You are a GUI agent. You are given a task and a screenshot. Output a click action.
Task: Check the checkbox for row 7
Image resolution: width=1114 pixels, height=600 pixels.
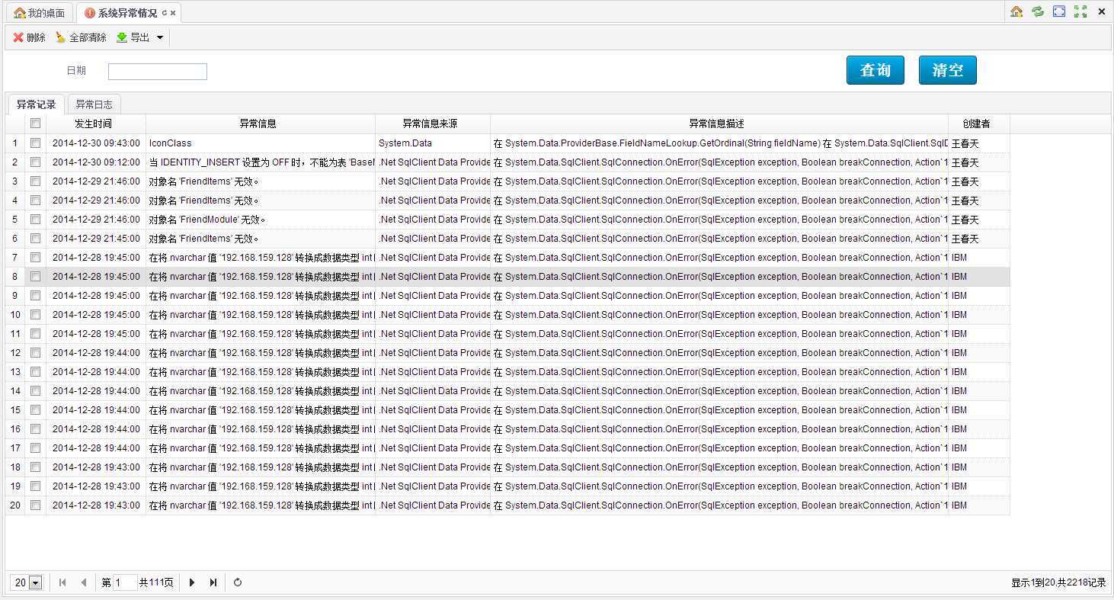[x=35, y=257]
